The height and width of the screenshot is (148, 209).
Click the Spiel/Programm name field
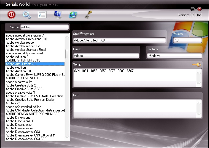(x=119, y=40)
